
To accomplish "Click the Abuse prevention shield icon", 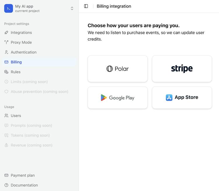I will coord(6,92).
